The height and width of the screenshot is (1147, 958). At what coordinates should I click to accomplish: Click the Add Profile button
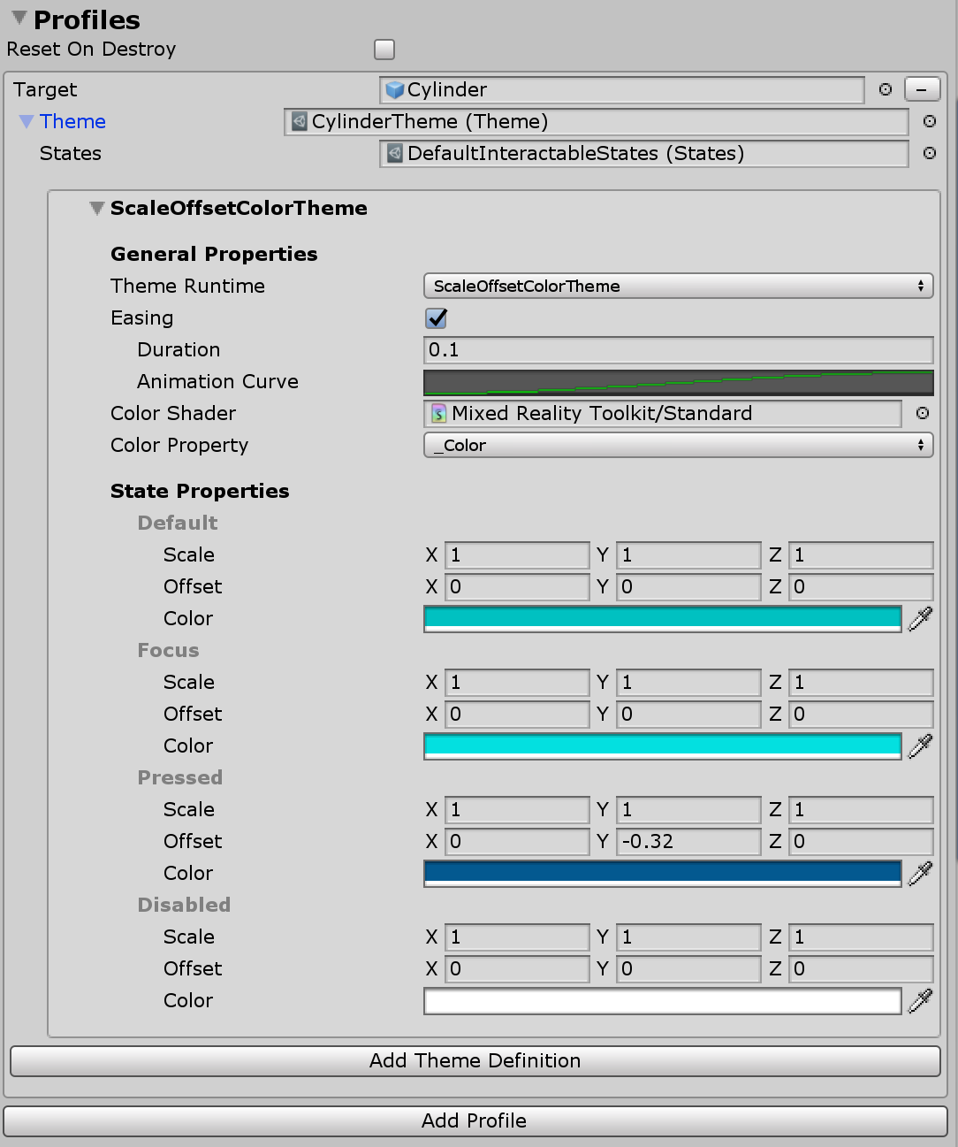[x=475, y=1121]
